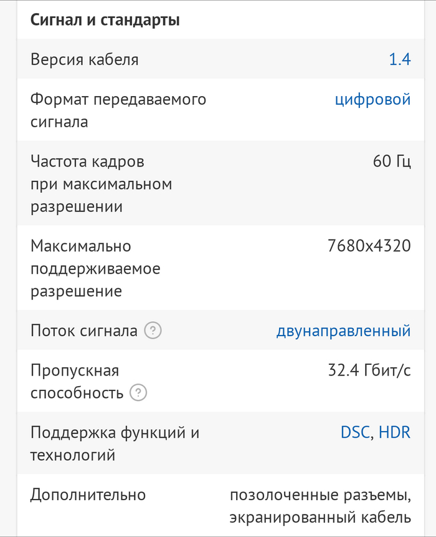Viewport: 436px width, 537px height.
Task: Click the 60 Гц value
Action: coord(392,162)
